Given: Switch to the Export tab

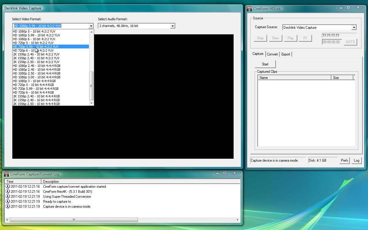Looking at the screenshot, I should point(286,54).
